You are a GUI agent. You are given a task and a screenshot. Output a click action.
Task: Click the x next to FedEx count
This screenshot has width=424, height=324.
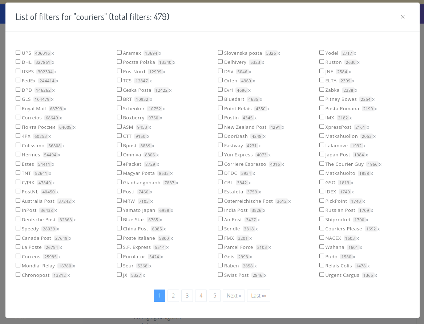pyautogui.click(x=57, y=81)
